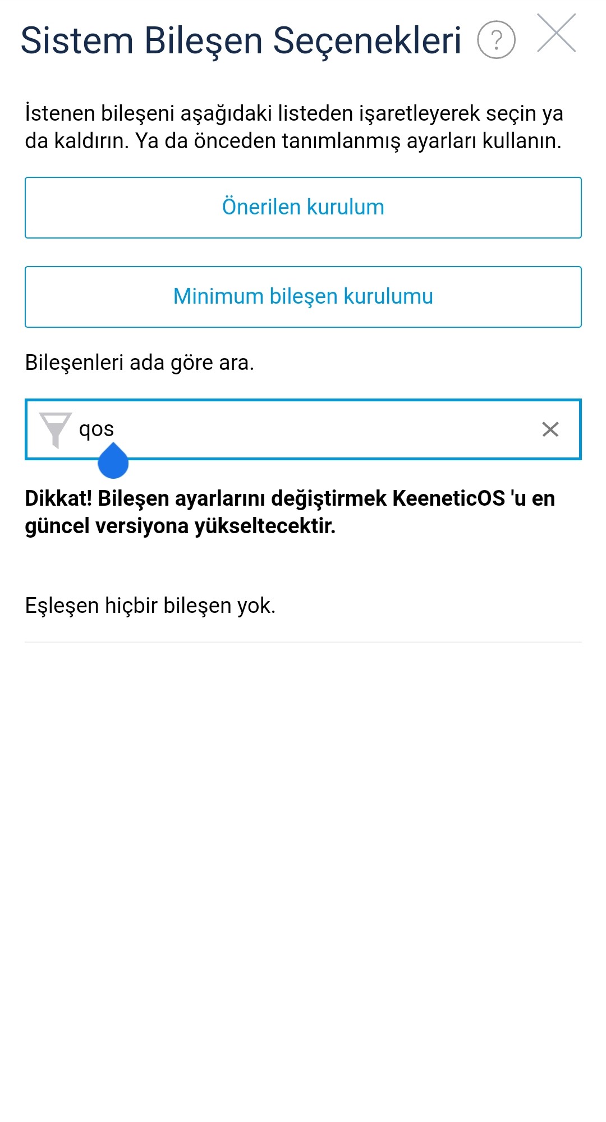Screen dimensions: 606x1122
Task: Focus the component search field
Action: (x=303, y=429)
